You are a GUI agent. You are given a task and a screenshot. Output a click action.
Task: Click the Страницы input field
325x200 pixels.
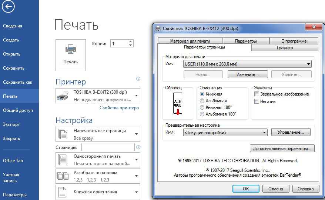click(108, 147)
